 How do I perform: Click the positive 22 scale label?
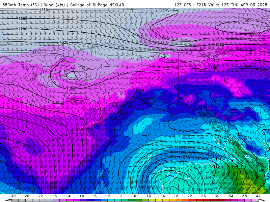(x=190, y=196)
